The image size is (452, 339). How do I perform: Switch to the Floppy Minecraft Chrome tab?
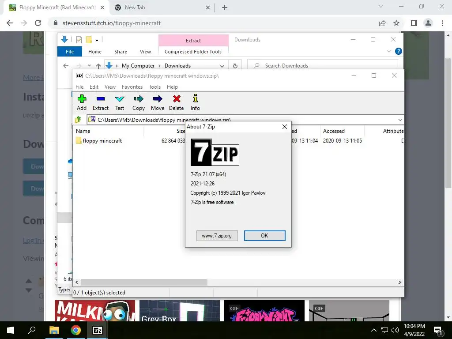point(57,8)
